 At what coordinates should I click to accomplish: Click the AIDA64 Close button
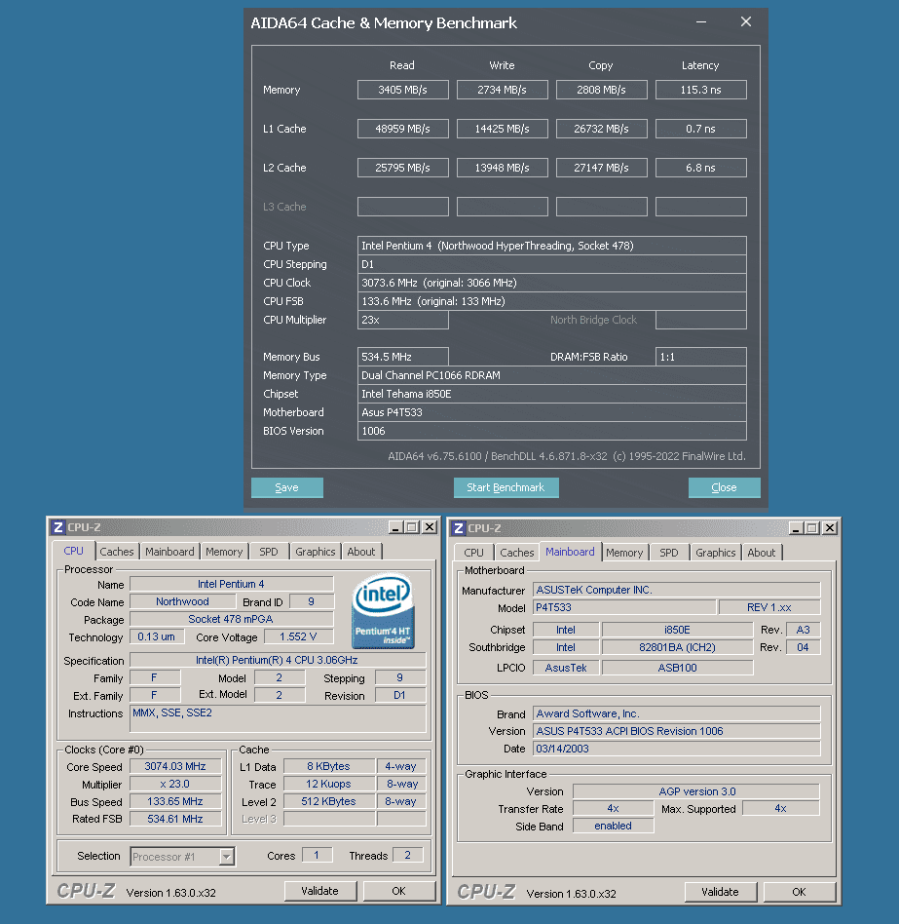(x=724, y=487)
